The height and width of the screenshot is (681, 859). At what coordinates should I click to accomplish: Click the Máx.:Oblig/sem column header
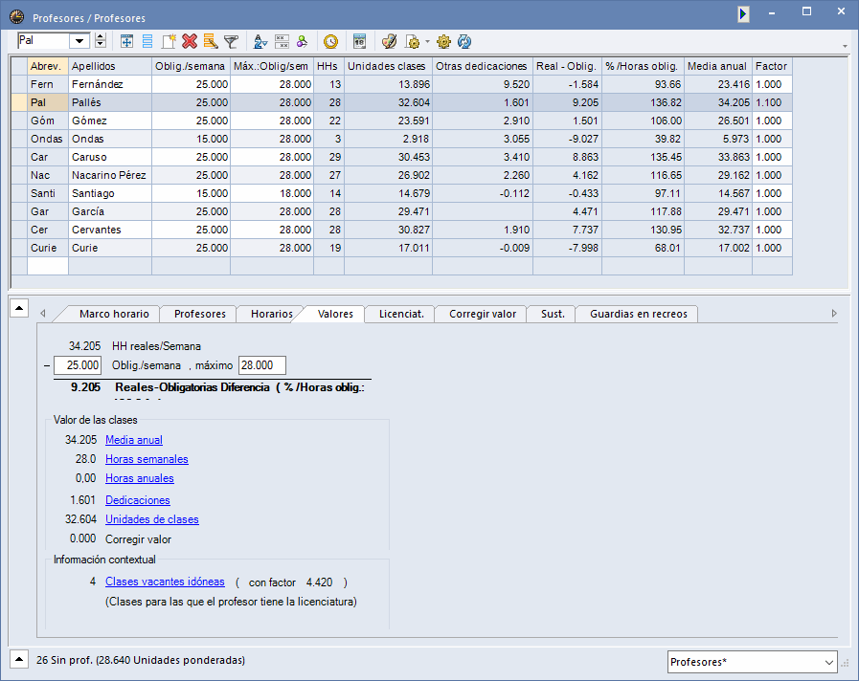point(272,66)
